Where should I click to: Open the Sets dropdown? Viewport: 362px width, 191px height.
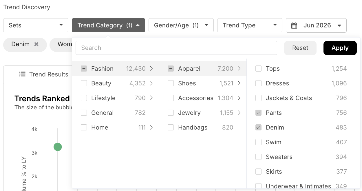tap(36, 25)
